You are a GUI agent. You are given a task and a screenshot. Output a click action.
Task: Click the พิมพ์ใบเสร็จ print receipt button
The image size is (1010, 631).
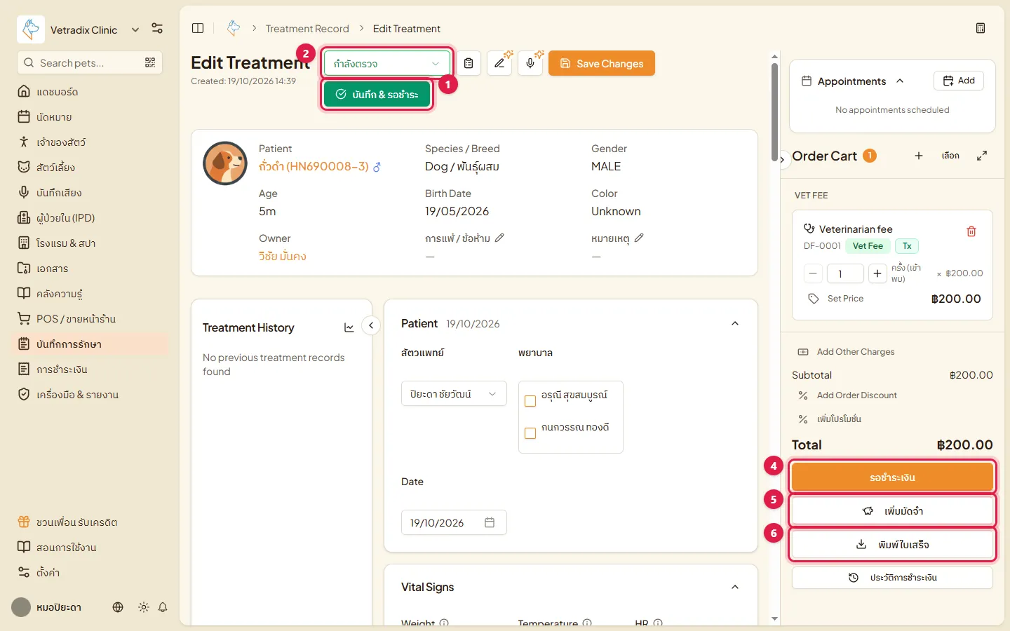click(892, 545)
